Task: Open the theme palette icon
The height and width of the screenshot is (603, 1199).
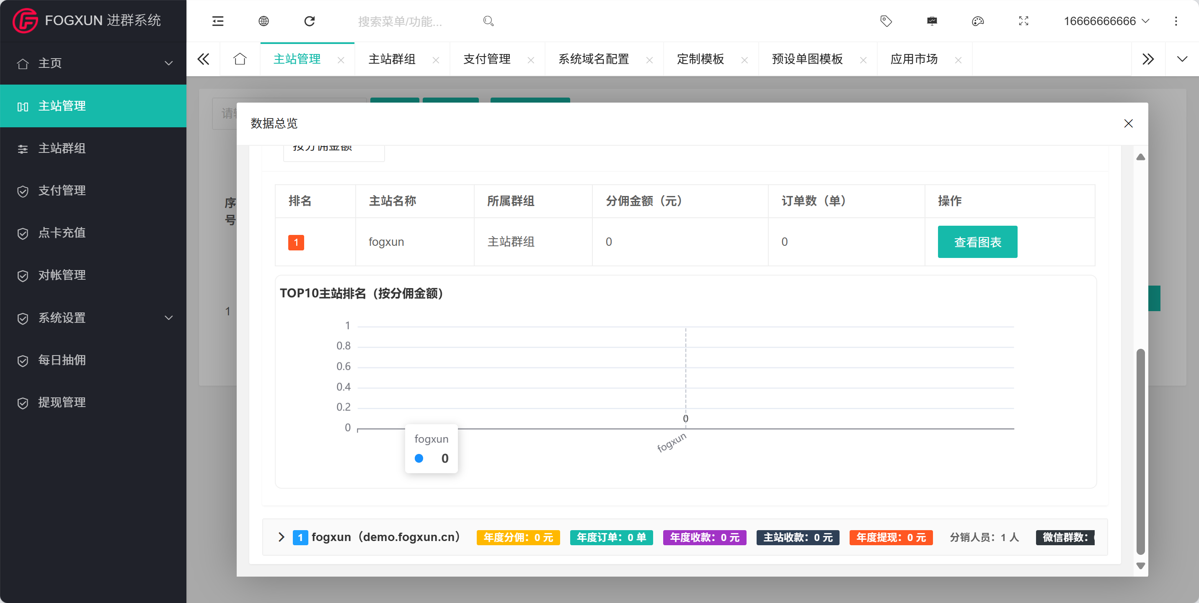Action: click(x=977, y=21)
